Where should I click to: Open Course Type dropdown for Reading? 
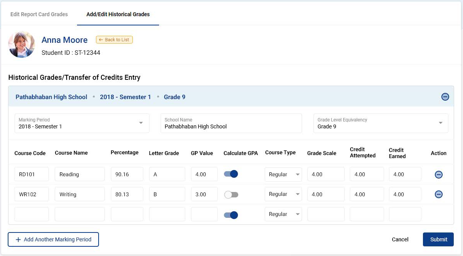297,175
